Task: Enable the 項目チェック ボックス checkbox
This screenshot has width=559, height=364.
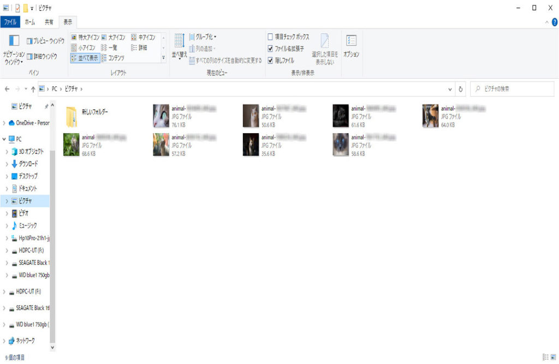Action: click(x=270, y=37)
